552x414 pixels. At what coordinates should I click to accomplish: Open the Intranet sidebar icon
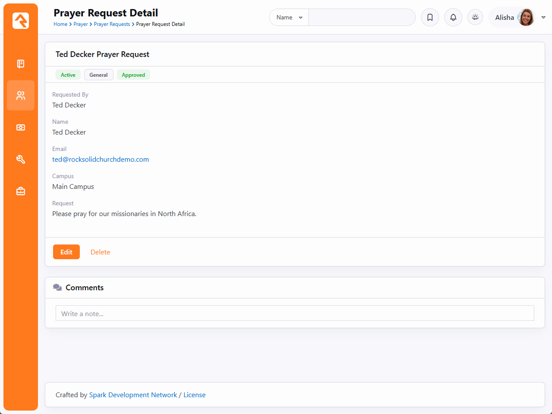(21, 64)
